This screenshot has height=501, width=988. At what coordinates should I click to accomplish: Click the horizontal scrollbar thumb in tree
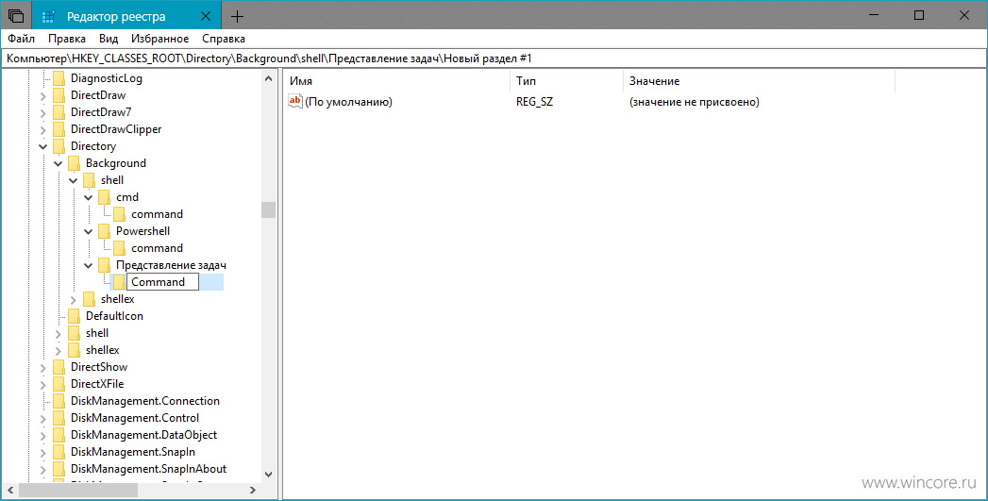(x=78, y=490)
